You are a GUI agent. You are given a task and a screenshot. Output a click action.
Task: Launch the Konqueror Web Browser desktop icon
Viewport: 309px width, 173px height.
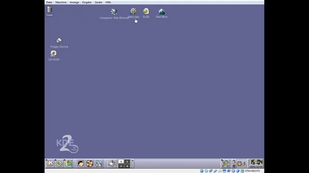point(114,14)
